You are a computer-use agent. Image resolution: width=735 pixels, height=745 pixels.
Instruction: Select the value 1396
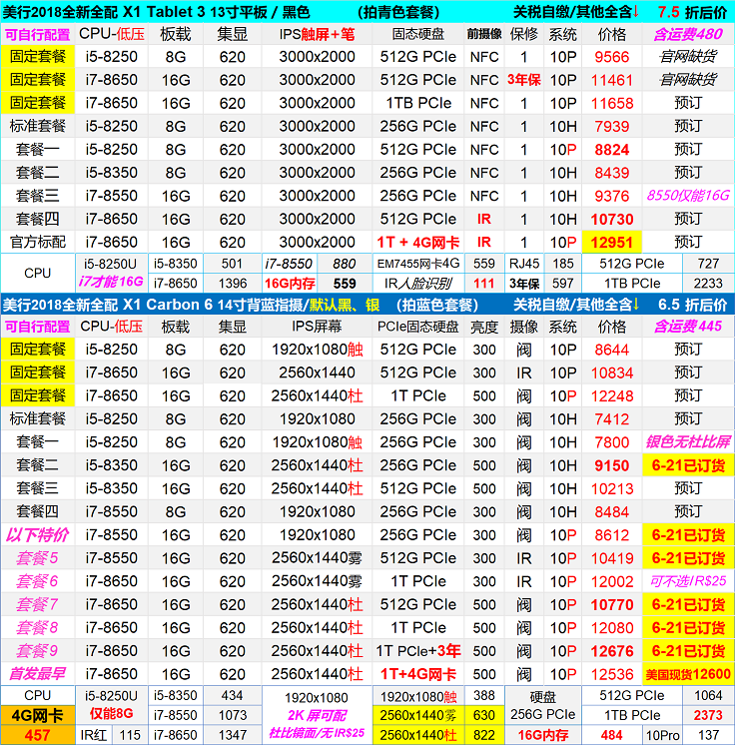pyautogui.click(x=232, y=284)
